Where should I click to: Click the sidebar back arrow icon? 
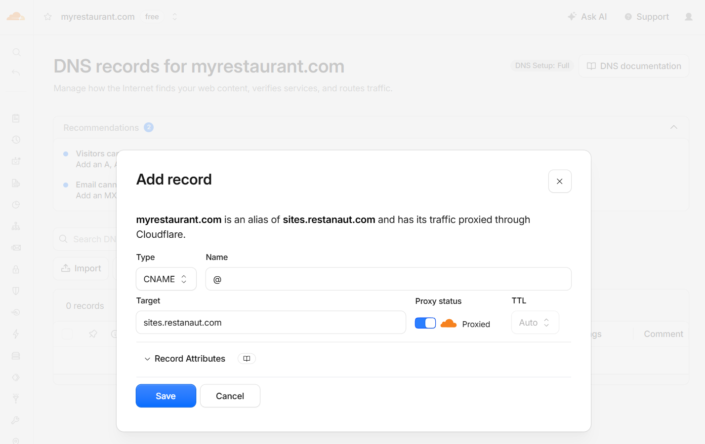[16, 73]
